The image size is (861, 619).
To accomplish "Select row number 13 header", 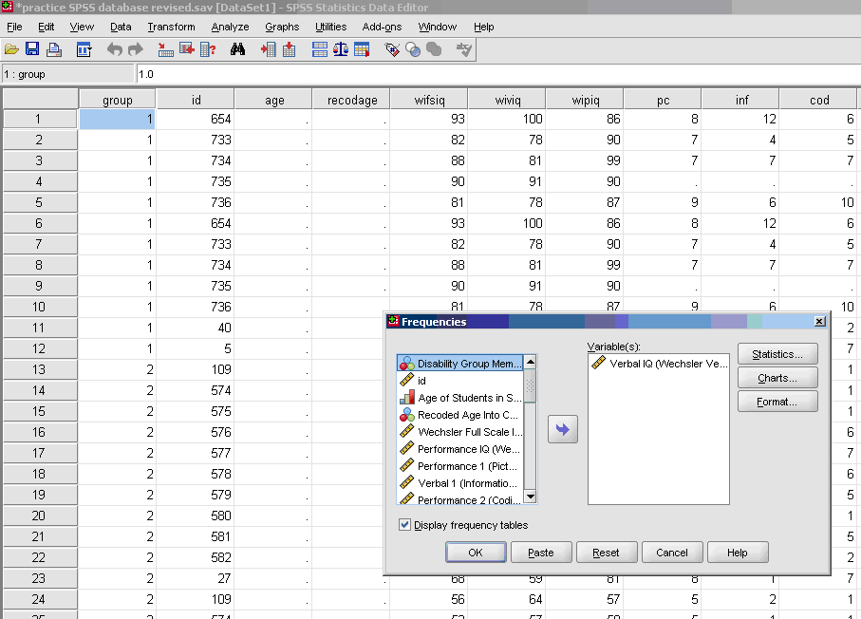I will point(40,369).
